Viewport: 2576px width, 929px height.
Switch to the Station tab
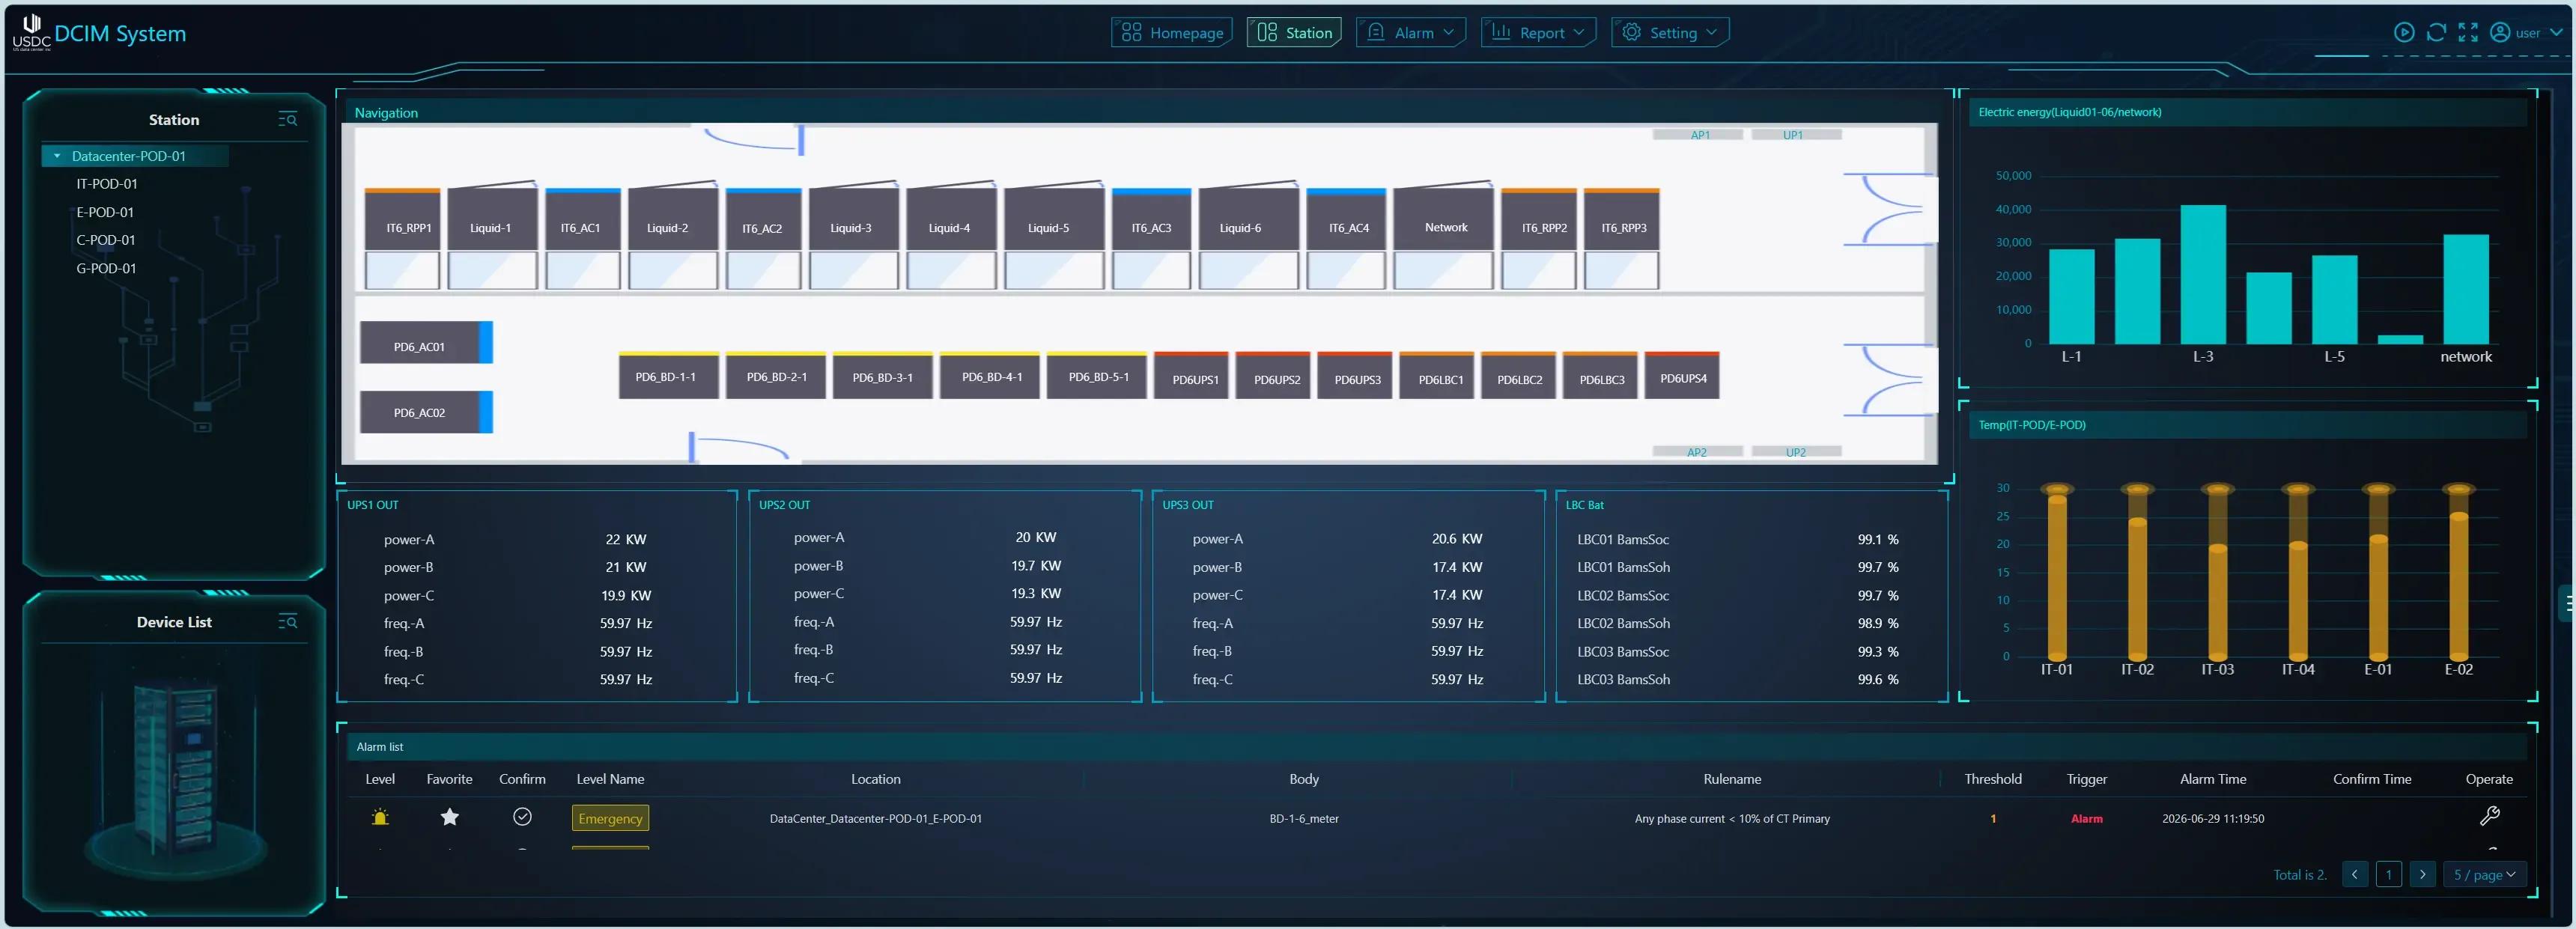click(1294, 33)
